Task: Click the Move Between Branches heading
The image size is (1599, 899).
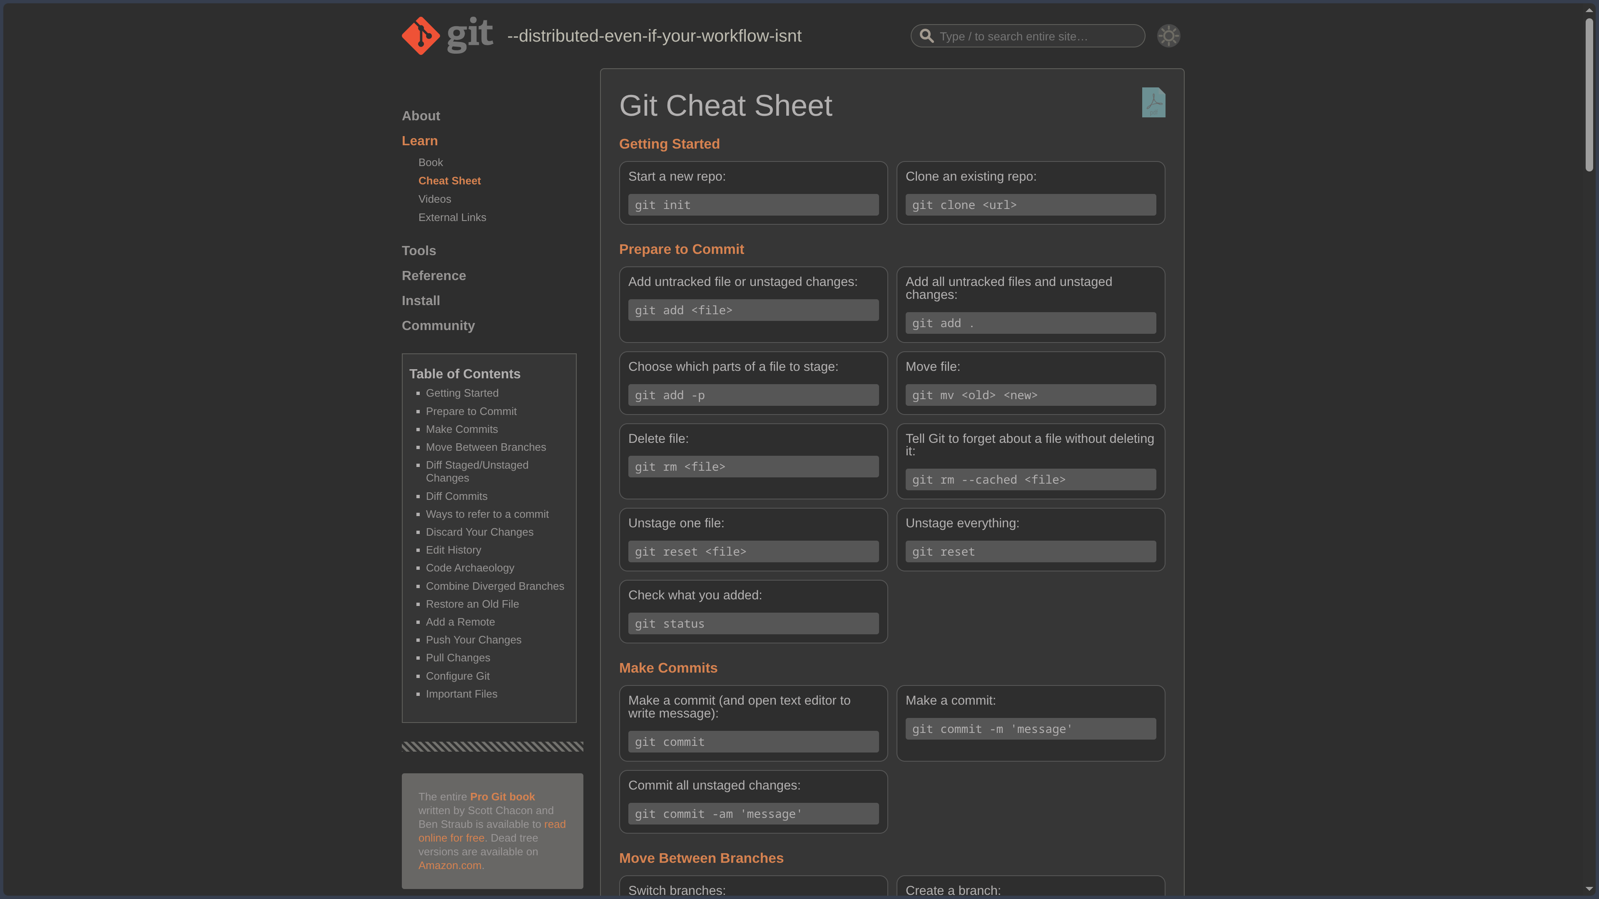Action: coord(701,858)
